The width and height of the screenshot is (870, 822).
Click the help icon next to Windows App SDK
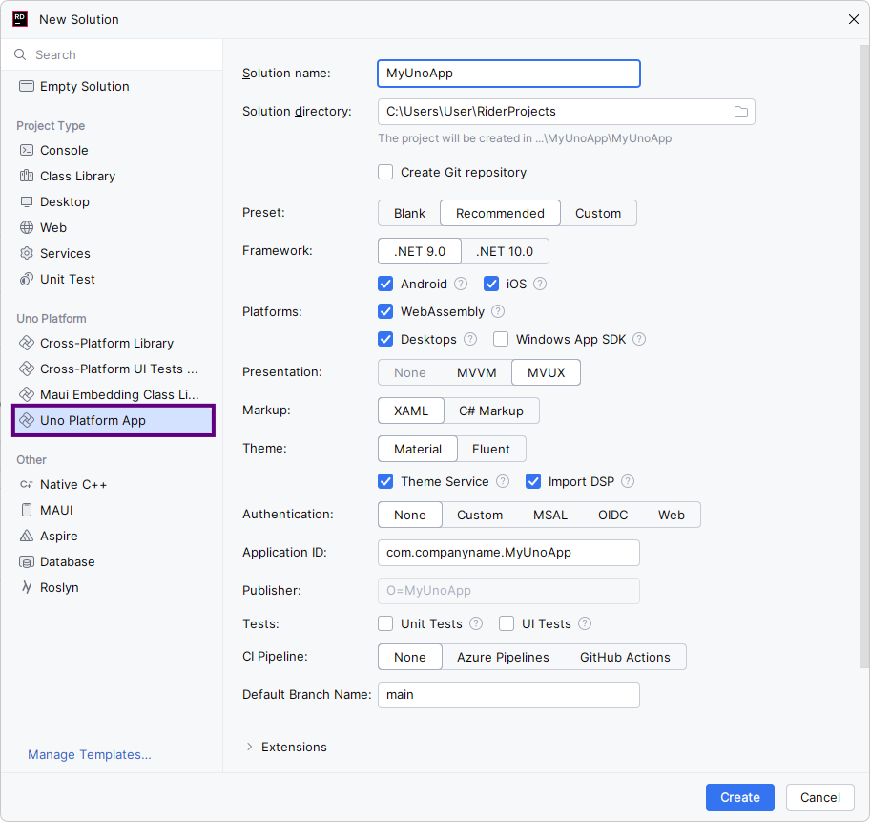(x=639, y=339)
